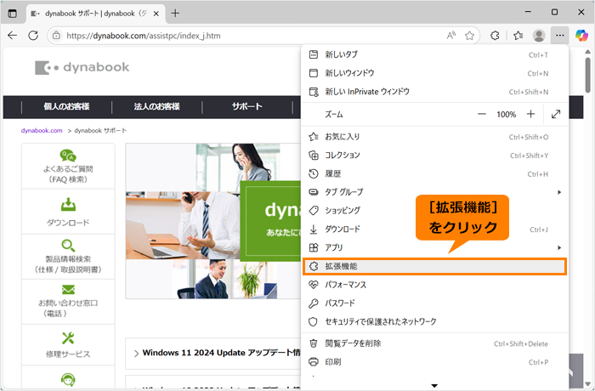Open Favorites list icon in toolbar
595x391 pixels.
coord(518,36)
